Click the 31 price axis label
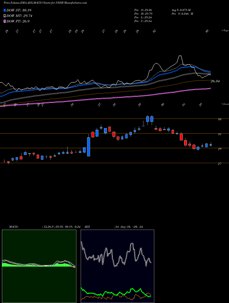The image size is (229, 303). (x=219, y=134)
